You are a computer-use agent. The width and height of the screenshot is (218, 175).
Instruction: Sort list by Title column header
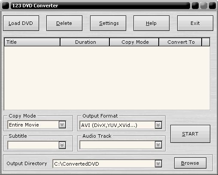tap(32, 42)
